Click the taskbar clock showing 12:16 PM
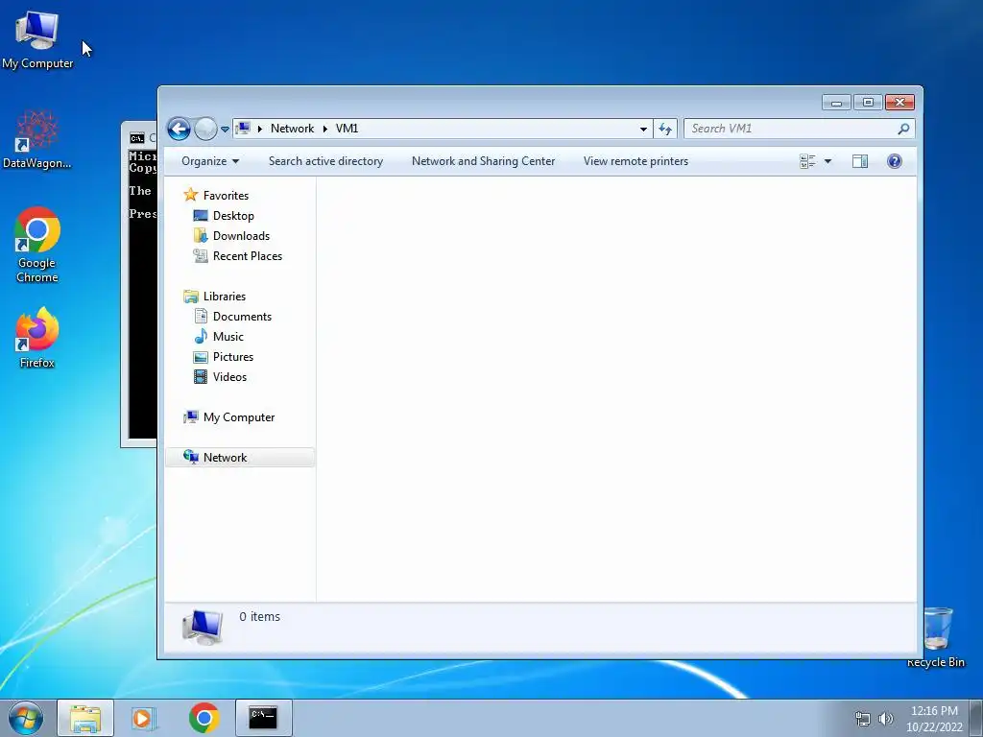The height and width of the screenshot is (737, 983). pyautogui.click(x=934, y=719)
